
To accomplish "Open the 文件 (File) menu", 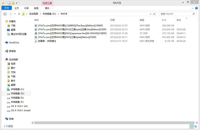I will [x=6, y=8].
